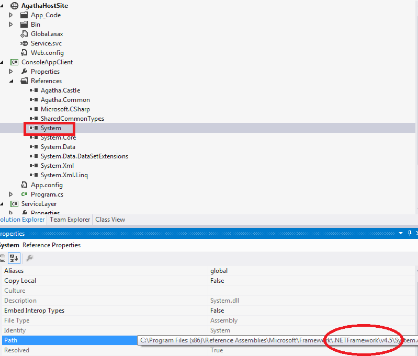
Task: Switch to the Class View tab
Action: click(x=110, y=220)
